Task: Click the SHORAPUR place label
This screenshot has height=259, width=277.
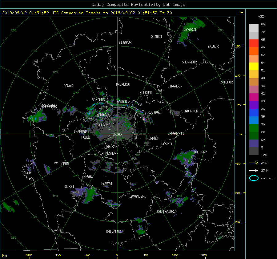Action: point(189,62)
